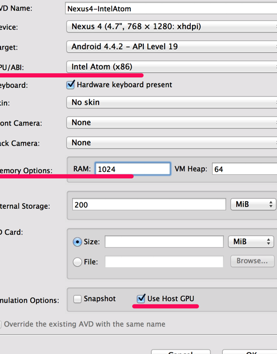Click the Internal Storage field containing 200

coord(149,204)
